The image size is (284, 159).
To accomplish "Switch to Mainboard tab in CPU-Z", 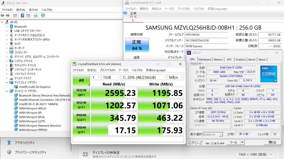I will click(205, 60).
